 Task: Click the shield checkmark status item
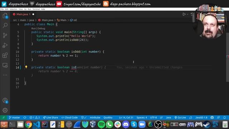click(x=84, y=118)
